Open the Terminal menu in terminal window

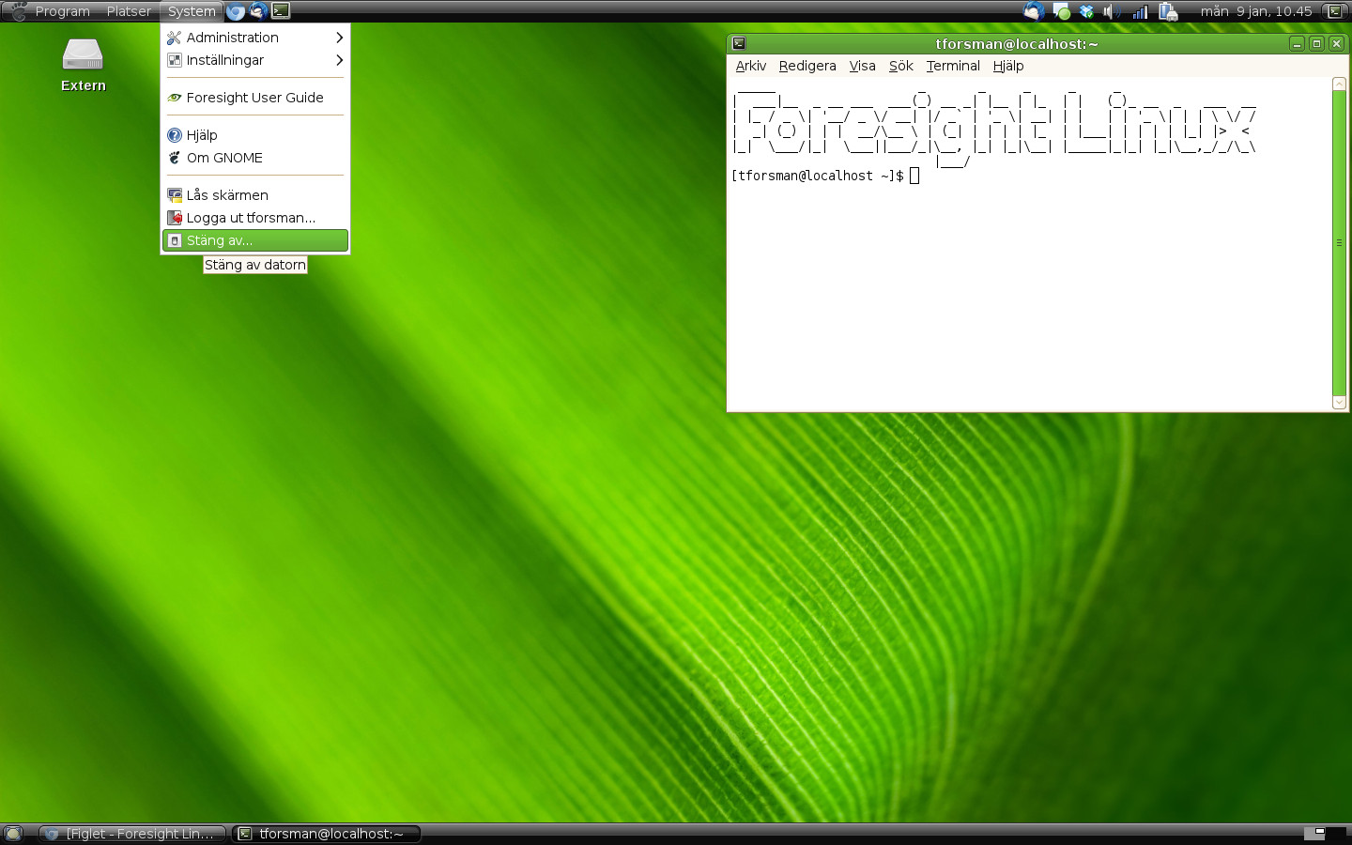[x=953, y=66]
